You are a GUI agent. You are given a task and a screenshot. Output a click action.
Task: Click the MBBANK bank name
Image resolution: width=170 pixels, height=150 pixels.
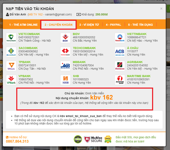click(79, 62)
